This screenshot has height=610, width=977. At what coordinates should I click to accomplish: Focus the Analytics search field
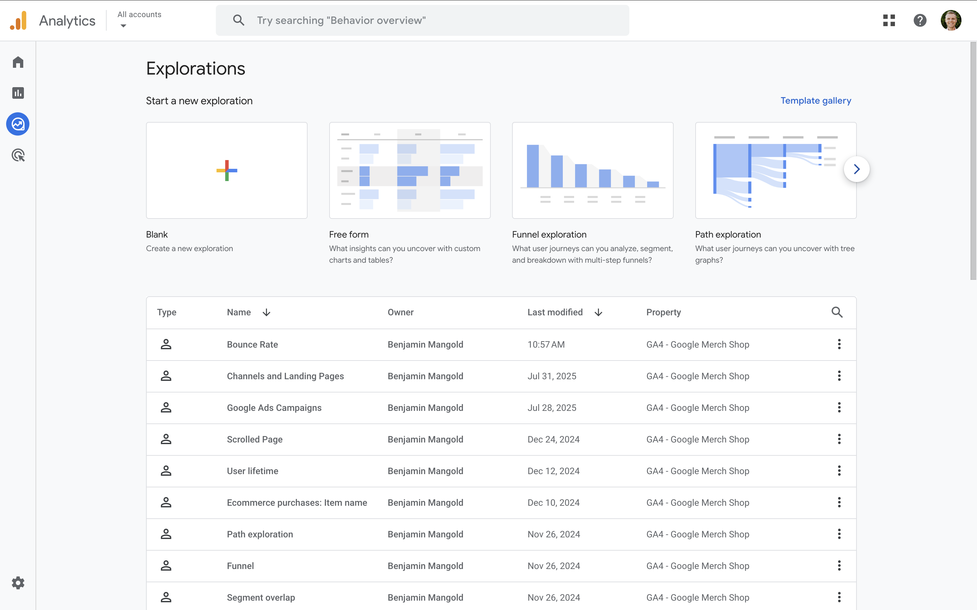(x=422, y=20)
